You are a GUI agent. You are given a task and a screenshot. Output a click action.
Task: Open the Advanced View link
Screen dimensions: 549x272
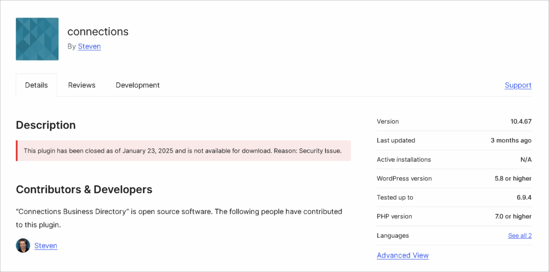pyautogui.click(x=403, y=255)
